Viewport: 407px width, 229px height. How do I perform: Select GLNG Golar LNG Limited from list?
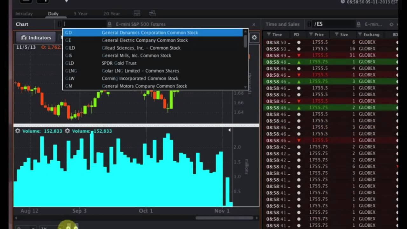pos(153,71)
